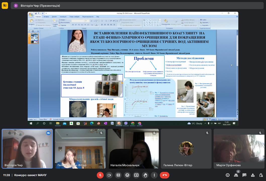Open the in-call chat panel

pyautogui.click(x=244, y=175)
